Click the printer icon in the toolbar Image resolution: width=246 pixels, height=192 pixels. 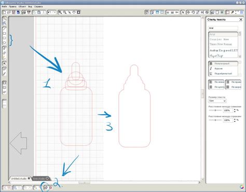pos(24,12)
